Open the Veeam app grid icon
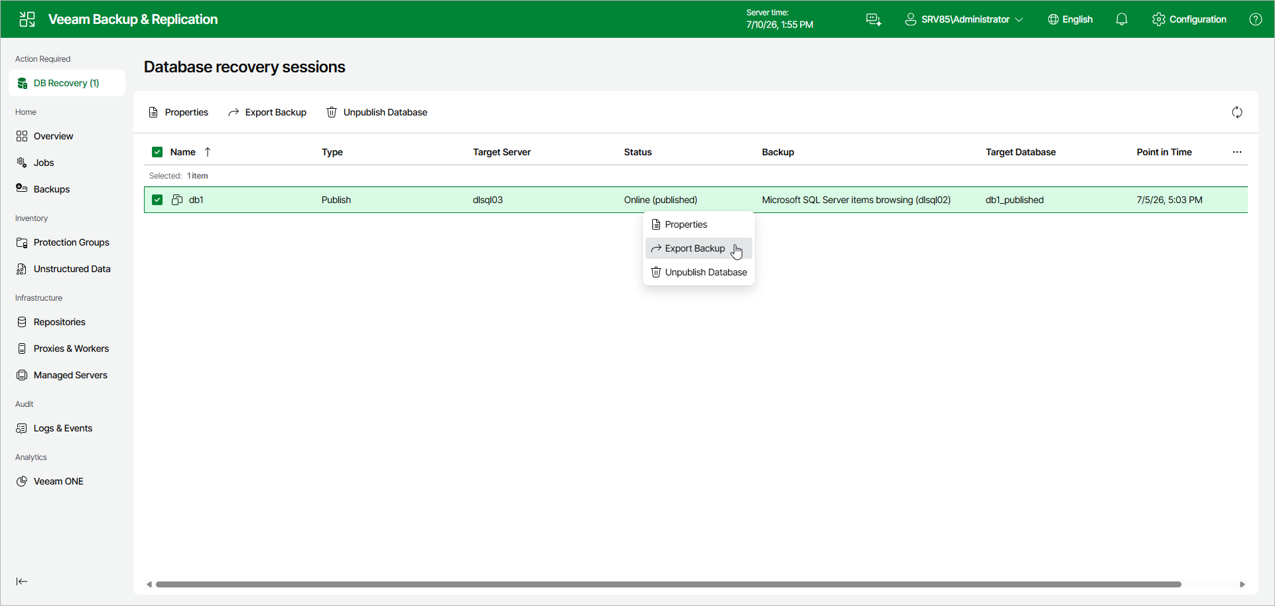 coord(27,19)
